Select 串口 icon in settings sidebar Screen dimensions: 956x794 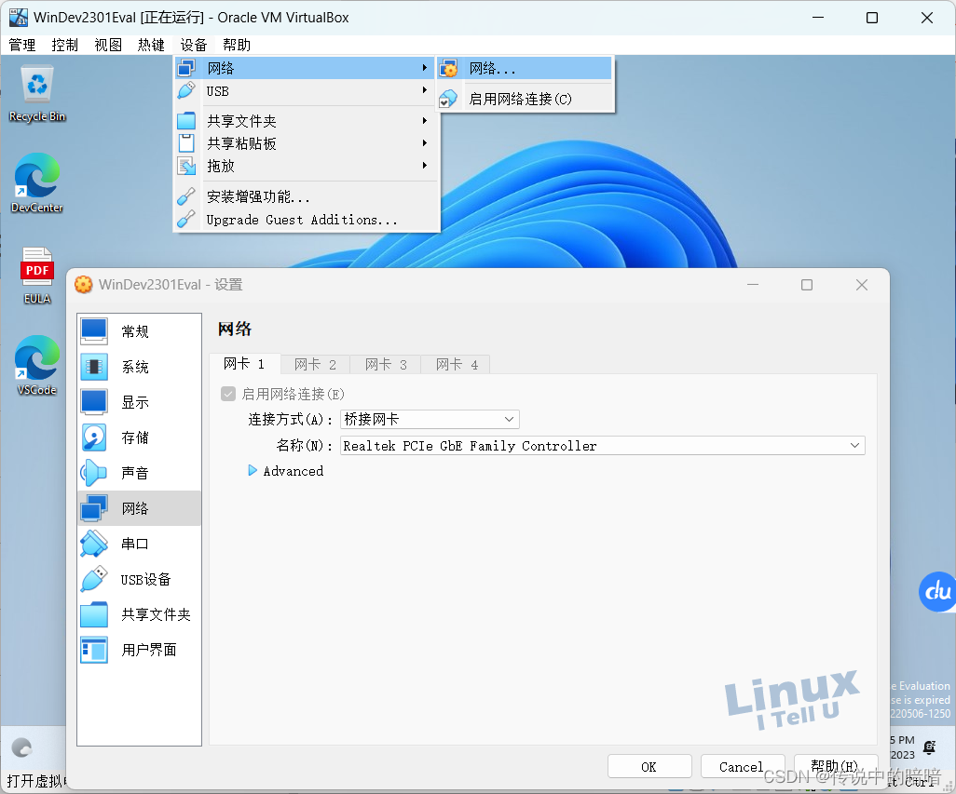[94, 543]
